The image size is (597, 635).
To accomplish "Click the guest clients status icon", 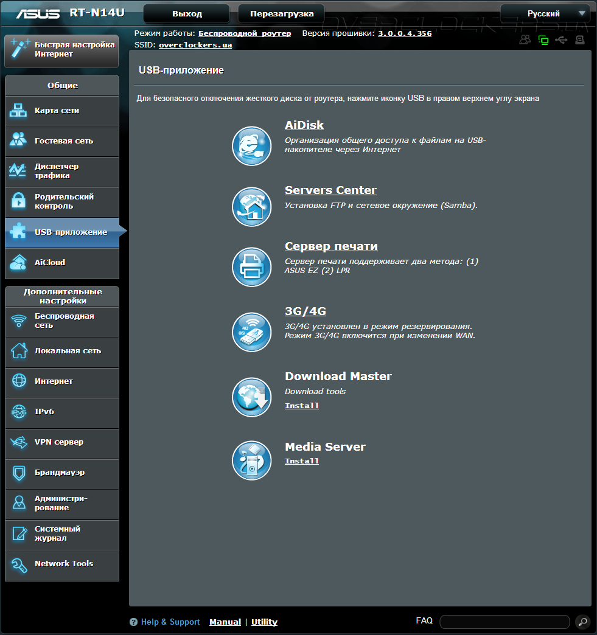I will [525, 40].
